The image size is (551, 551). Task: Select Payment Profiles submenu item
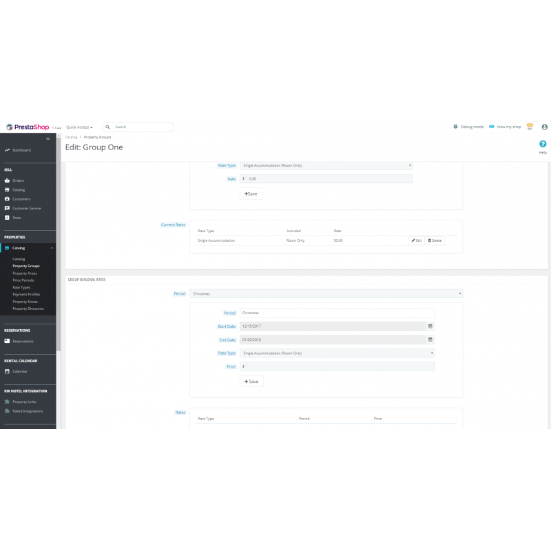[26, 295]
